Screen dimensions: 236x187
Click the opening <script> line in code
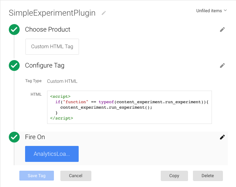60,96
